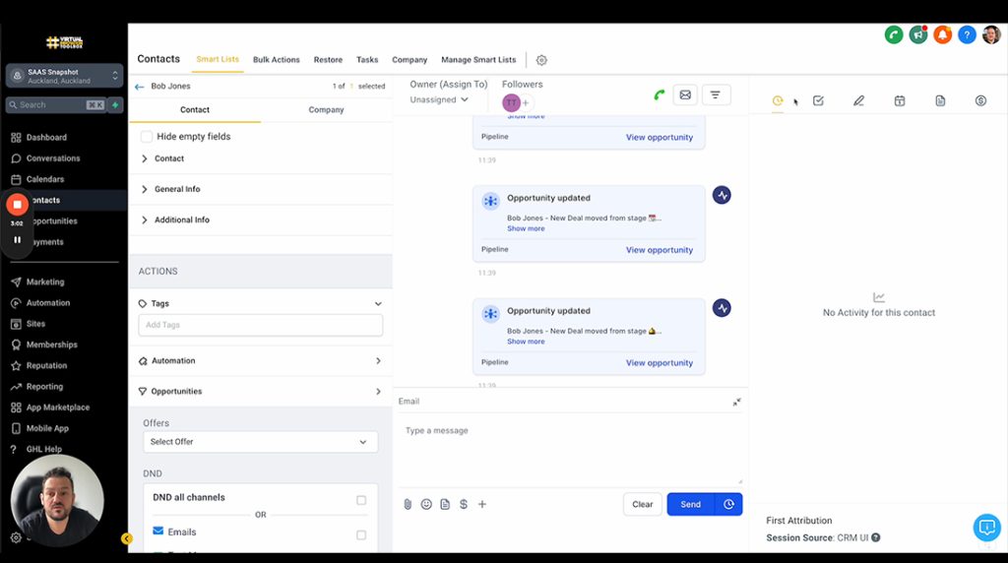The image size is (1008, 563).
Task: Request payment with dollar sign icon
Action: pyautogui.click(x=464, y=505)
